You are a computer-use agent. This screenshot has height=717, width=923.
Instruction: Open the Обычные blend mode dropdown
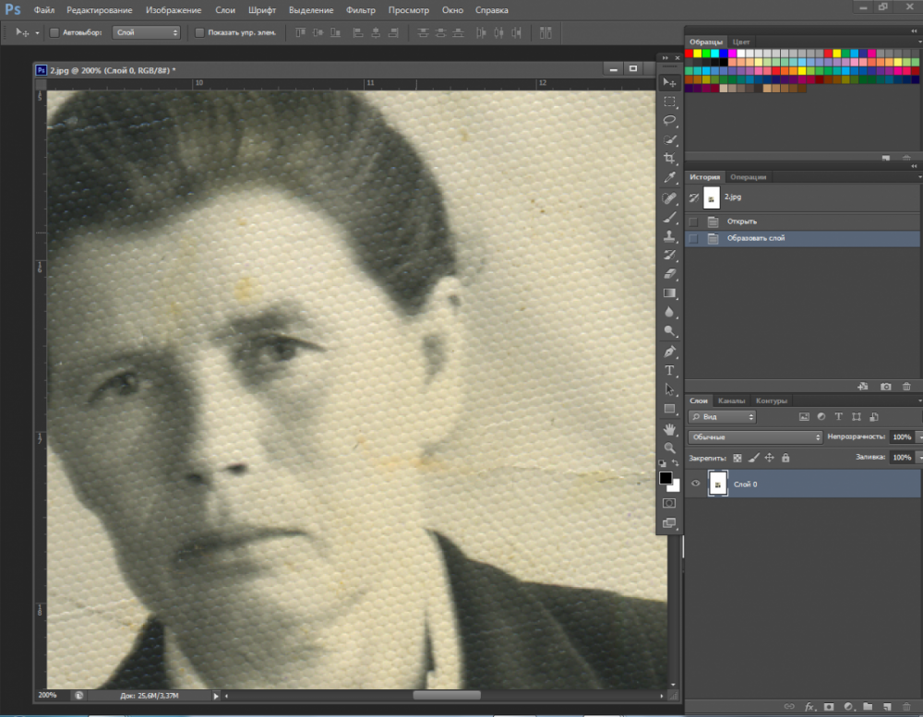(x=755, y=436)
